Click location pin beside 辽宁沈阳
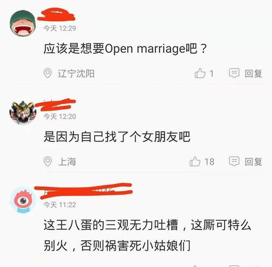272x267 pixels. (48, 73)
